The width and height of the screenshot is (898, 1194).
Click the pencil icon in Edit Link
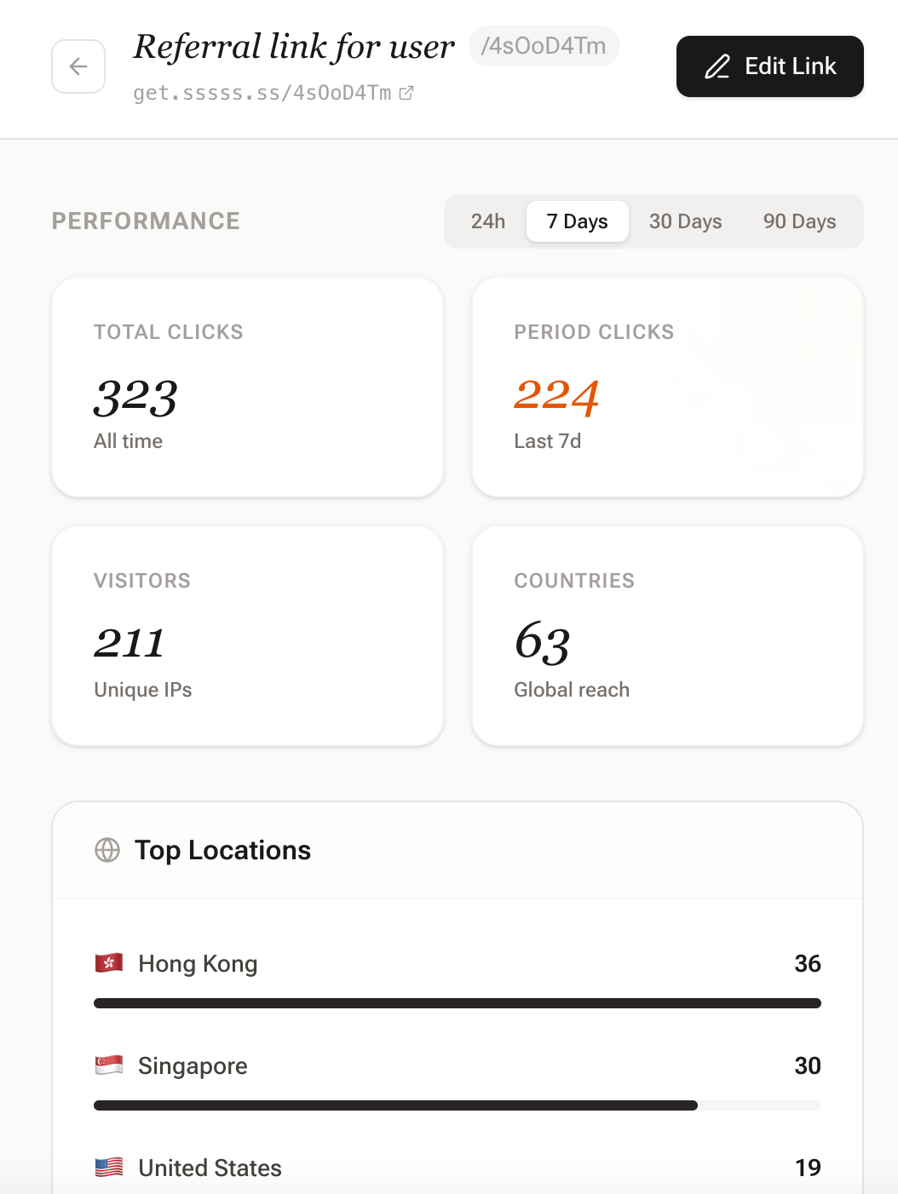tap(717, 66)
